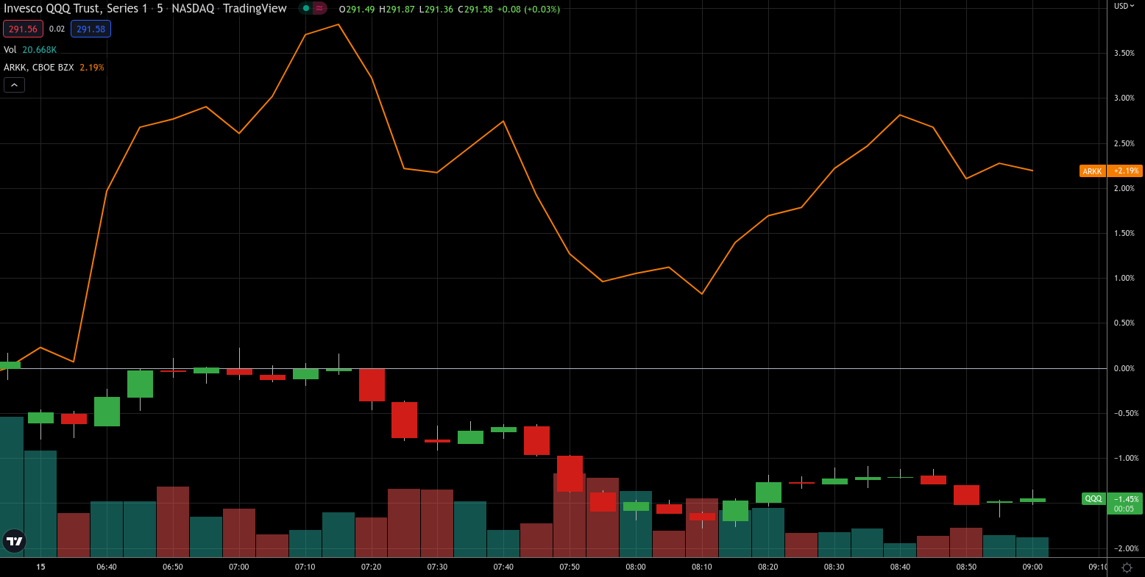The image size is (1145, 577).
Task: Click the 07:20 time axis label
Action: pos(371,567)
